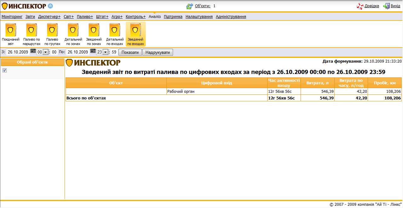403x208 pixels.
Task: Click the report logo ИНСПЕКТОР in content area
Action: pyautogui.click(x=93, y=63)
